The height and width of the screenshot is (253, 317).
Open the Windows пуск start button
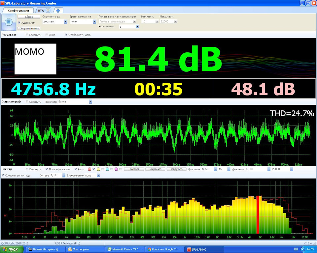(x=12, y=250)
